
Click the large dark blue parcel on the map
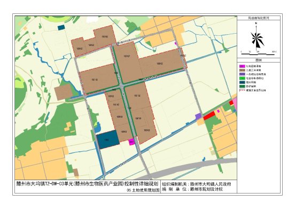click(x=108, y=140)
